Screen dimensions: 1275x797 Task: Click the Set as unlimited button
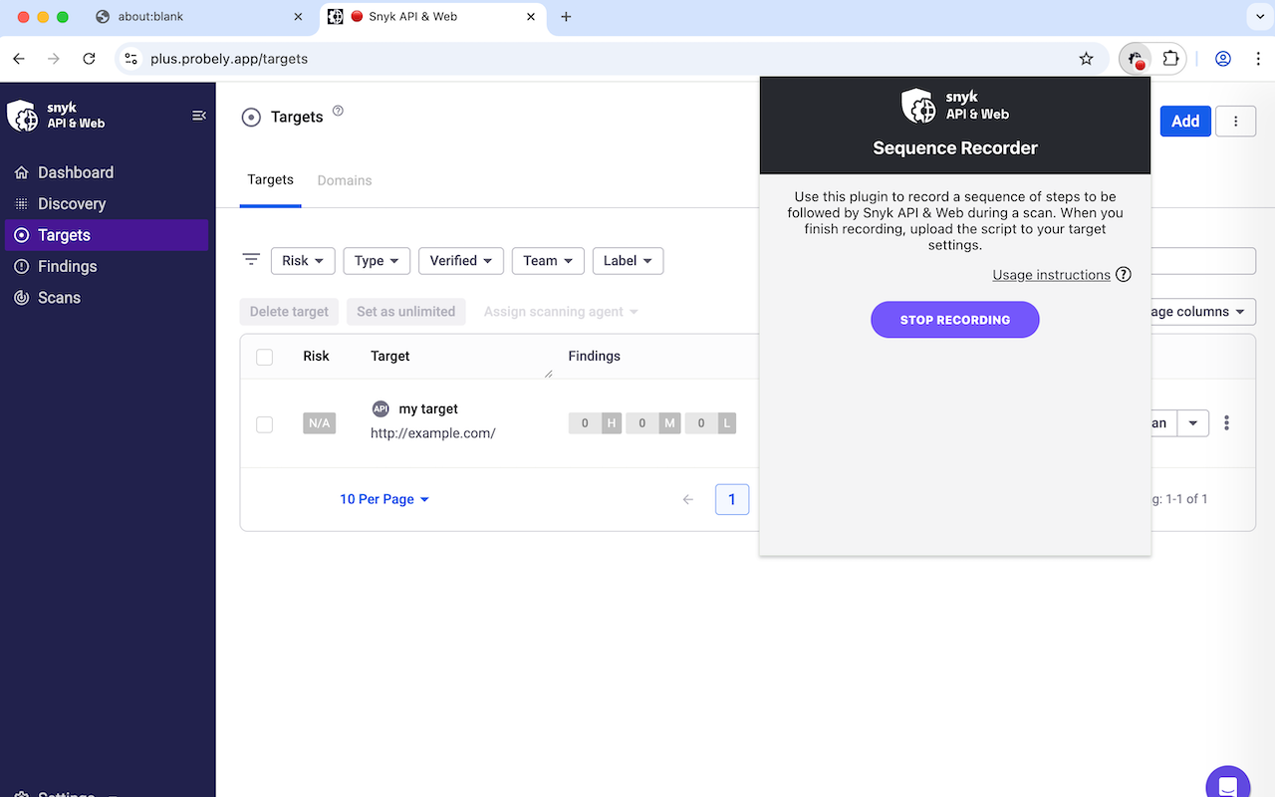(x=405, y=312)
